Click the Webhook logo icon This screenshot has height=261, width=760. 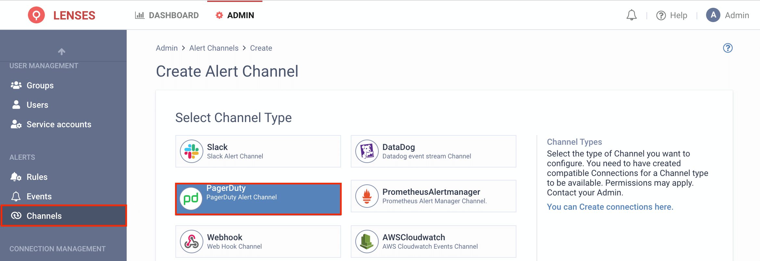192,242
